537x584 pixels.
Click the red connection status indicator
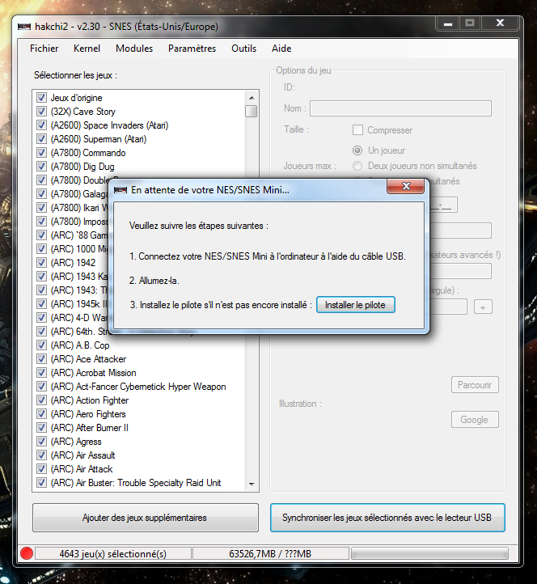coord(27,553)
